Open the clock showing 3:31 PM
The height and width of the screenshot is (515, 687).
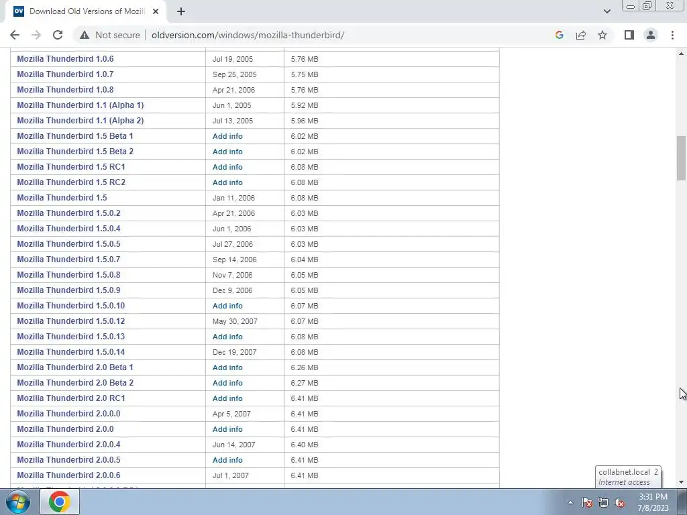pyautogui.click(x=653, y=502)
